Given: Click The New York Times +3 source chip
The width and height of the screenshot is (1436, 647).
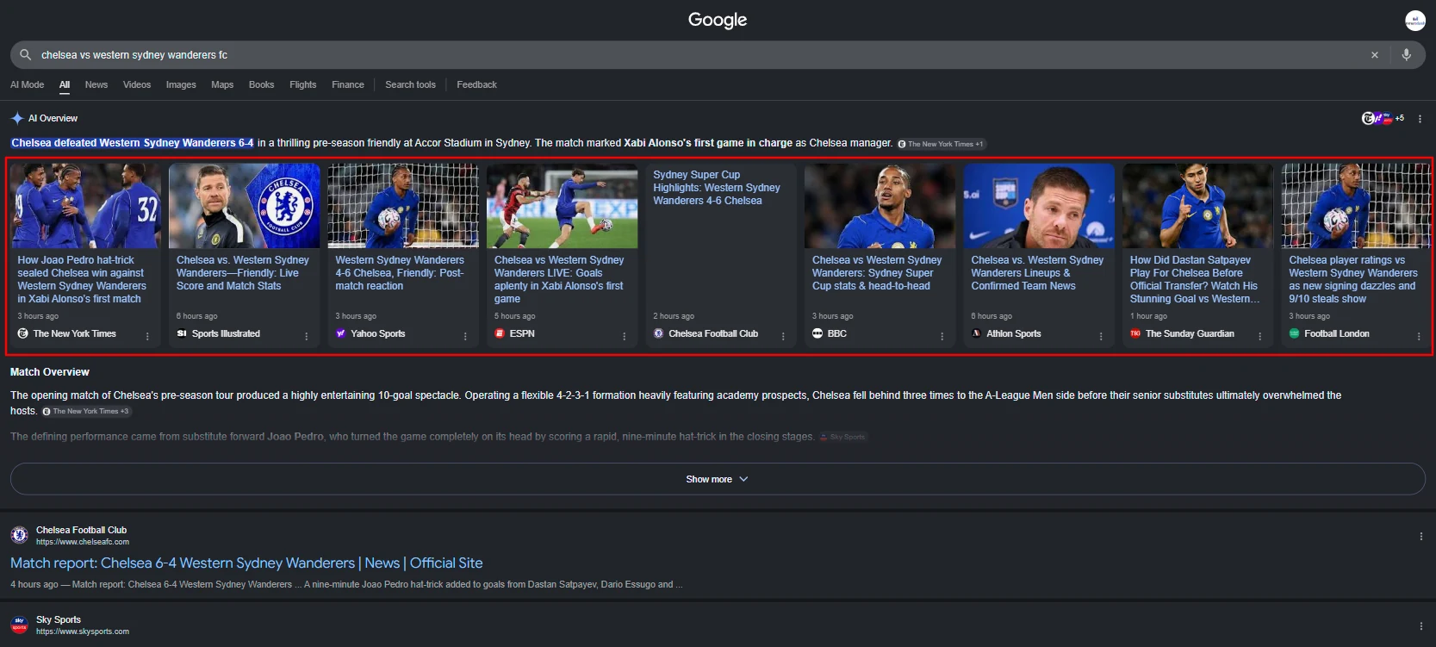Looking at the screenshot, I should pyautogui.click(x=86, y=411).
